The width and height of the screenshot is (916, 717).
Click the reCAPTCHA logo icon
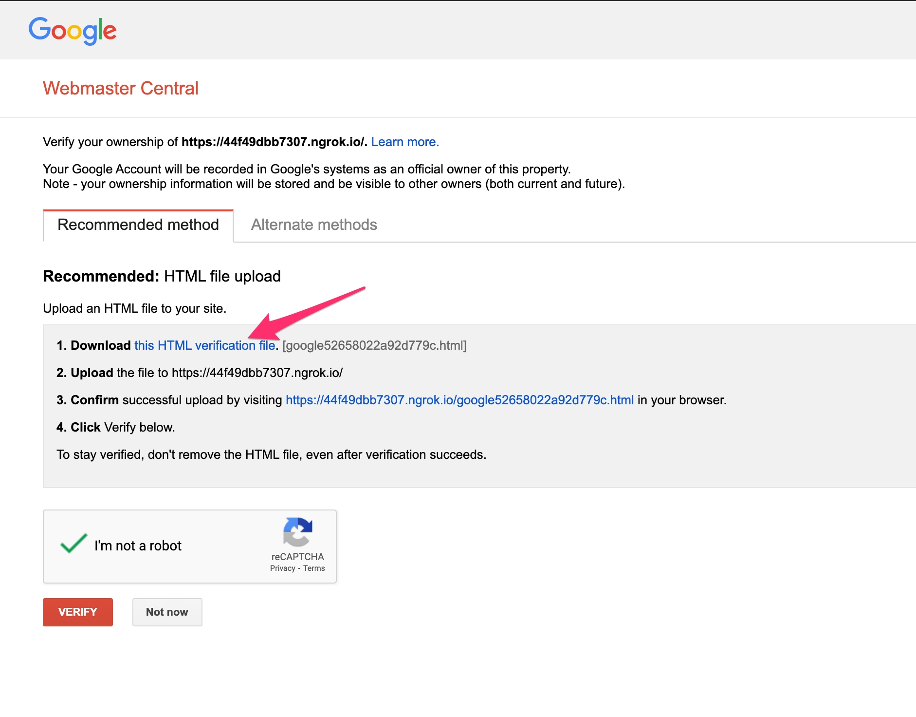coord(297,532)
